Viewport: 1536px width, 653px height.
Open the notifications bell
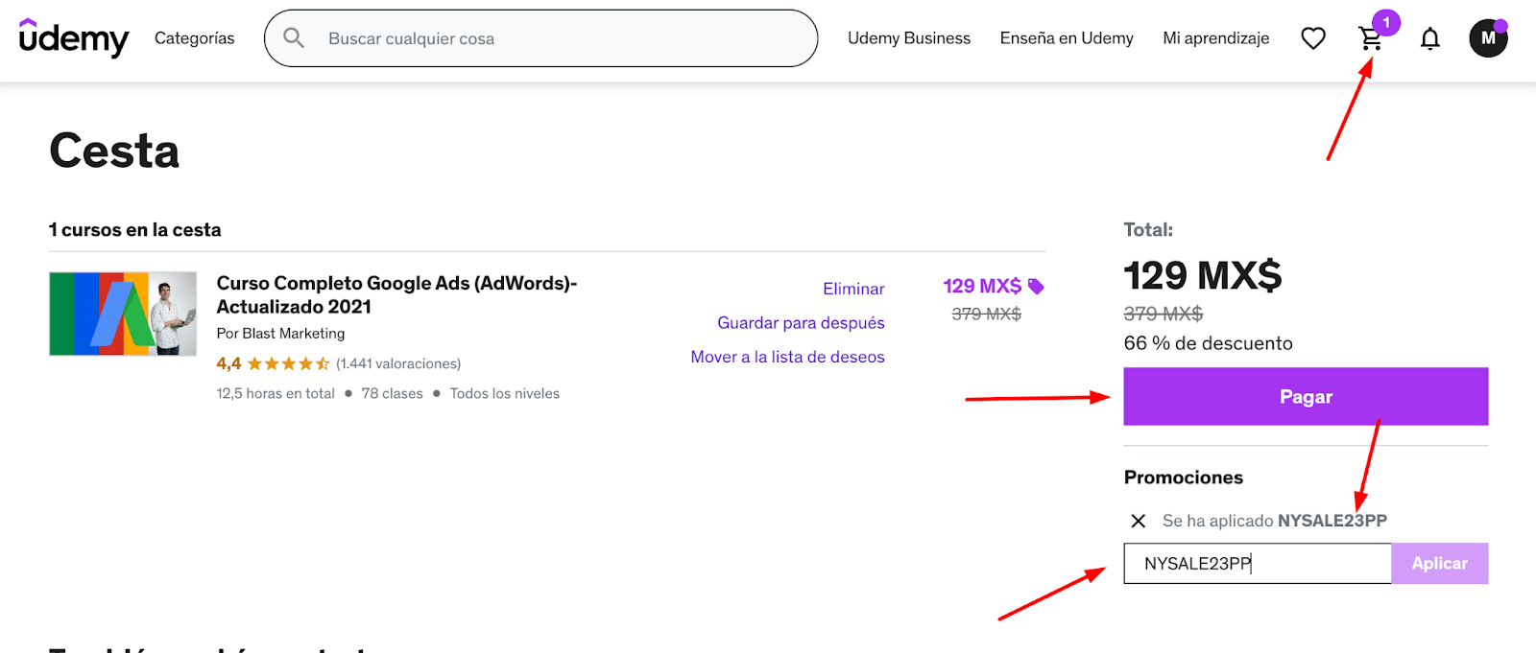(1430, 38)
